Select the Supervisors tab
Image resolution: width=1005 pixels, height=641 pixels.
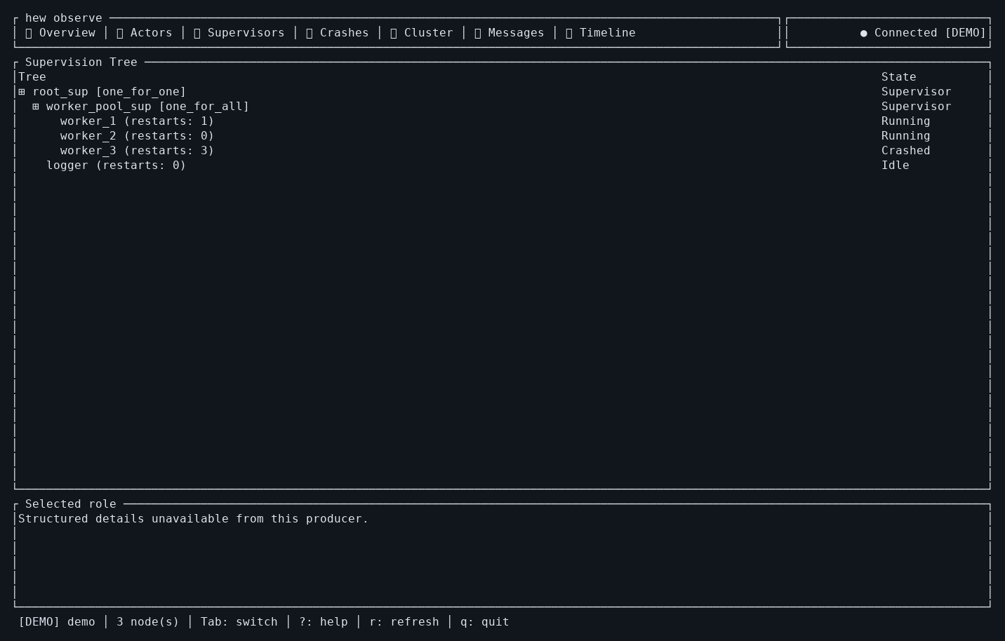pyautogui.click(x=239, y=33)
